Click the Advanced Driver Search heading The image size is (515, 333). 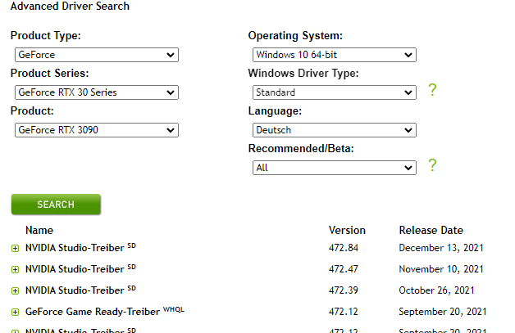point(70,7)
